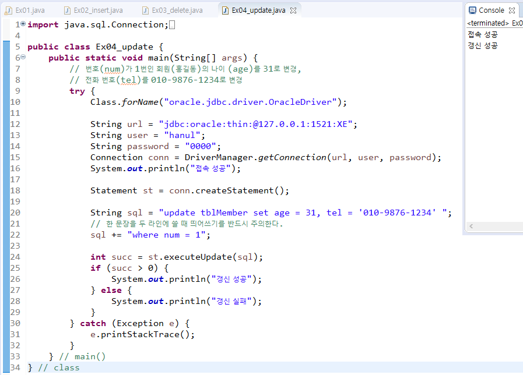Close the Ex04_update.java tab
523x375 pixels.
tap(293, 10)
